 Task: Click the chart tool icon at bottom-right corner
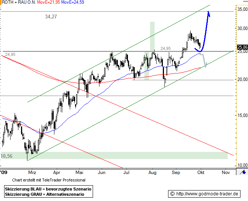click(243, 172)
